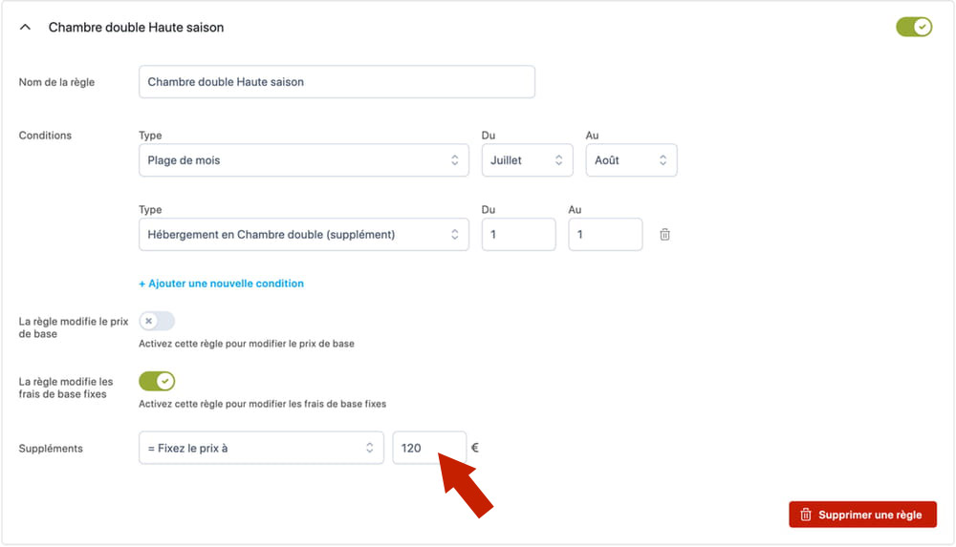Turn off the fixed base fees toggle
The height and width of the screenshot is (547, 956).
(x=157, y=381)
